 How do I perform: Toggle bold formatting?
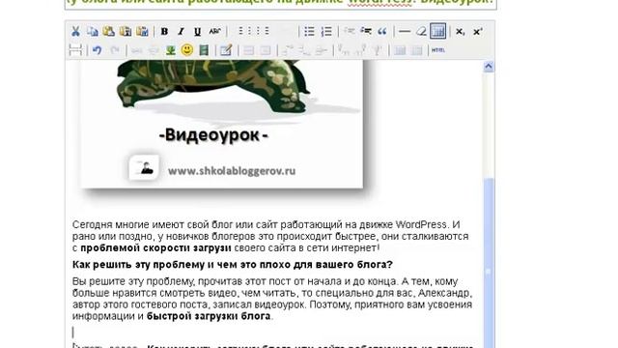point(164,31)
